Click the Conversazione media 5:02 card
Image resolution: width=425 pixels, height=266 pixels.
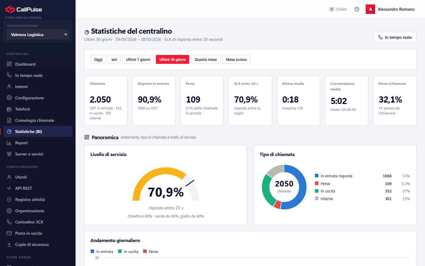point(346,101)
